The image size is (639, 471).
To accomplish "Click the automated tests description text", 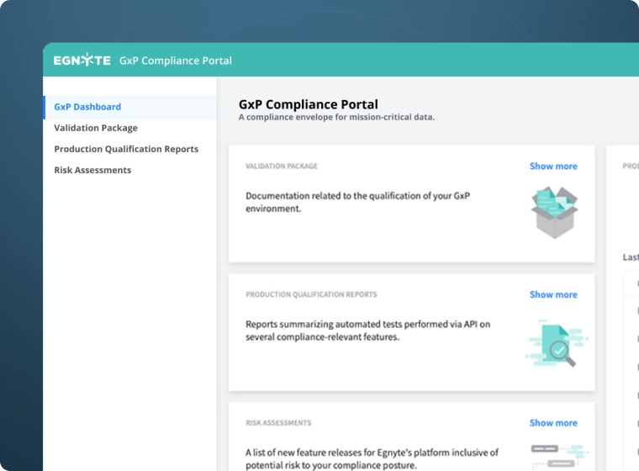I will (x=367, y=330).
